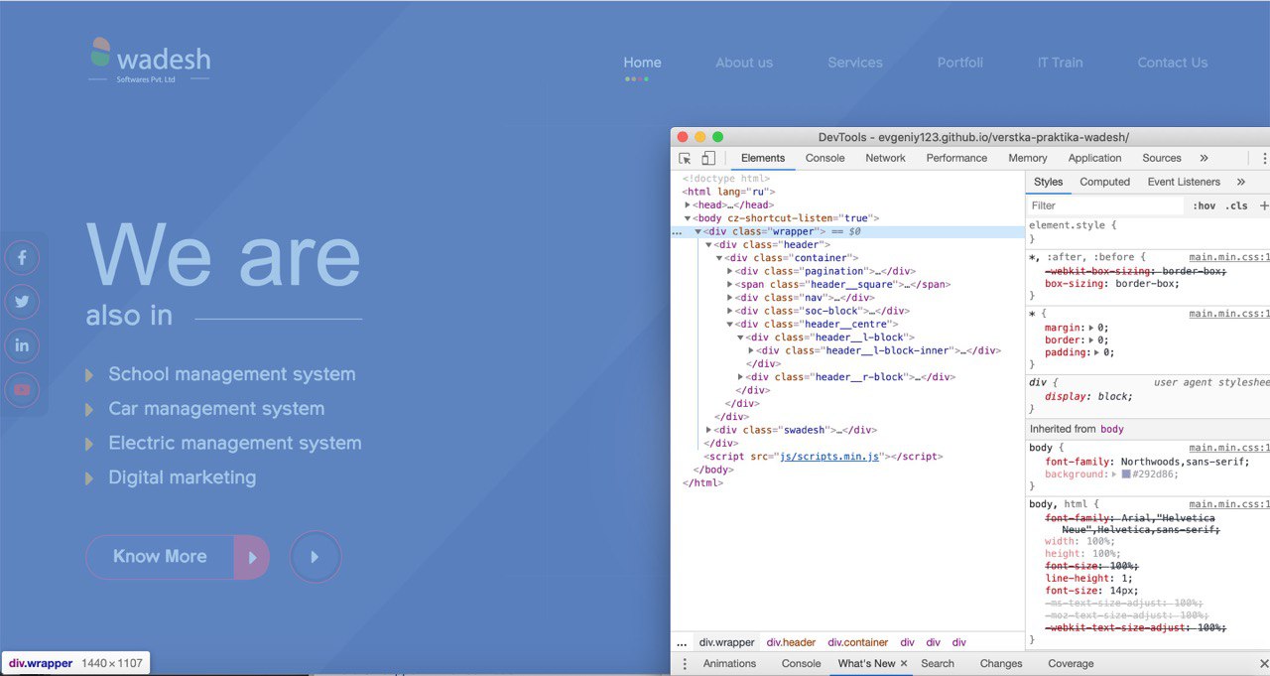This screenshot has width=1270, height=676.
Task: Open the Sources panel tab
Action: tap(1162, 158)
